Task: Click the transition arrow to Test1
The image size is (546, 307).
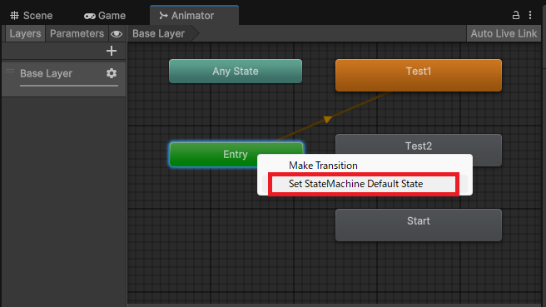Action: pos(327,120)
